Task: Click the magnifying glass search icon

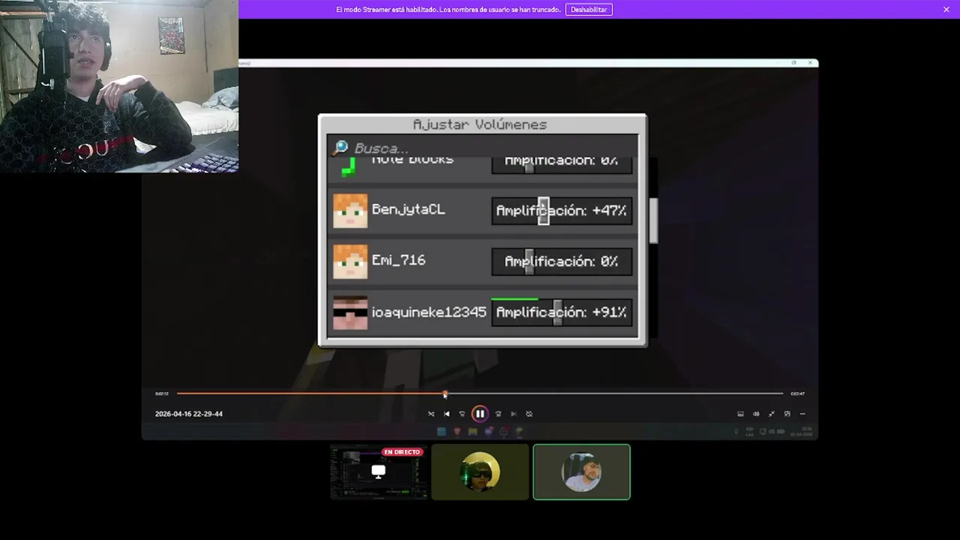Action: tap(341, 148)
